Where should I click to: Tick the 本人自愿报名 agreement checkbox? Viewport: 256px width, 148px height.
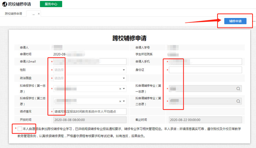point(21,129)
